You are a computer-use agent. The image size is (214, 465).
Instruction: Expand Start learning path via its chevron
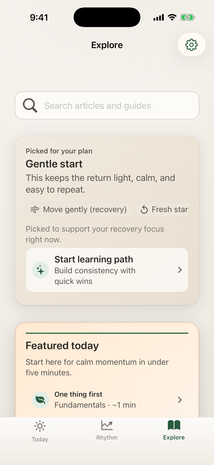(x=180, y=270)
